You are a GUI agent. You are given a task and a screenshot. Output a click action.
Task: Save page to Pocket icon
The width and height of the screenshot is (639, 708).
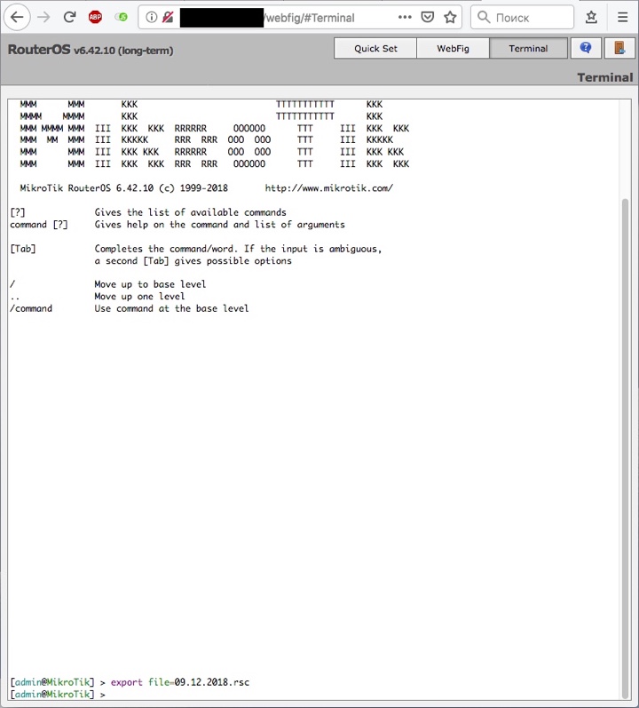pos(427,18)
